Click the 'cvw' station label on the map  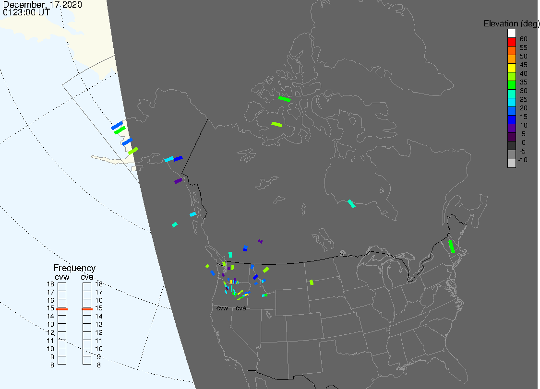point(222,308)
